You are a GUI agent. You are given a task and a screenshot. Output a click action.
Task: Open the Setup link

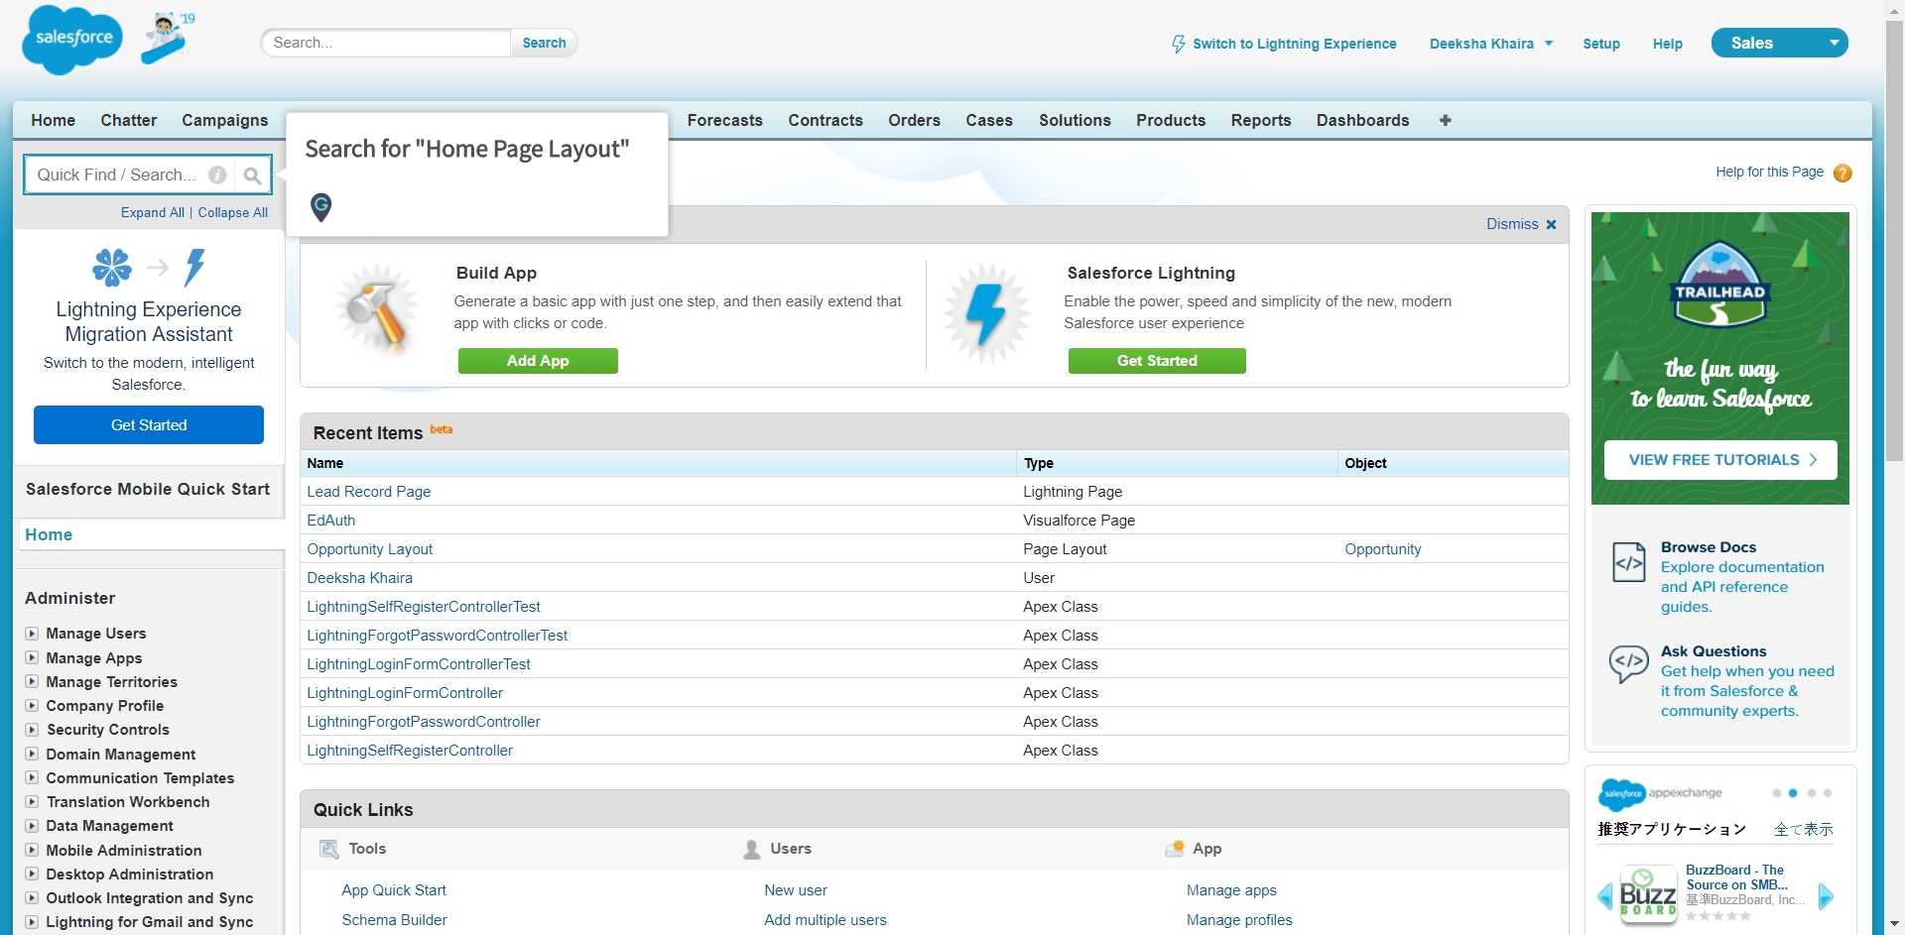click(x=1601, y=44)
